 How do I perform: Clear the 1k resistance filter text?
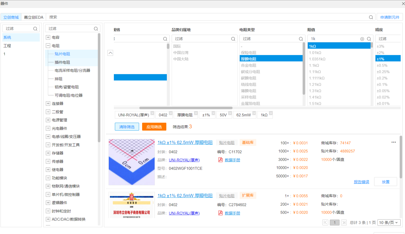click(x=362, y=39)
